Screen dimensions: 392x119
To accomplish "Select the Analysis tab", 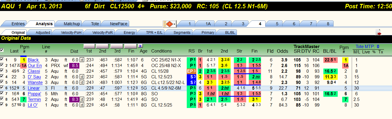I will click(44, 24).
